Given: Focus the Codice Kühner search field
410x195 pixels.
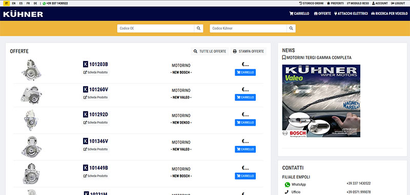Looking at the screenshot, I should (248, 28).
